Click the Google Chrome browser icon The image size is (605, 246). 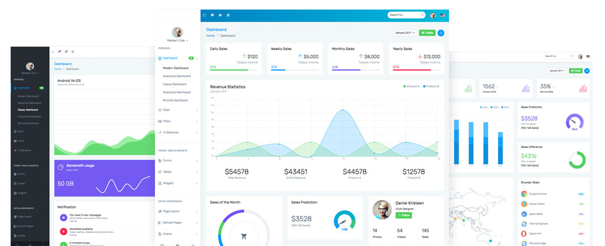click(x=524, y=194)
